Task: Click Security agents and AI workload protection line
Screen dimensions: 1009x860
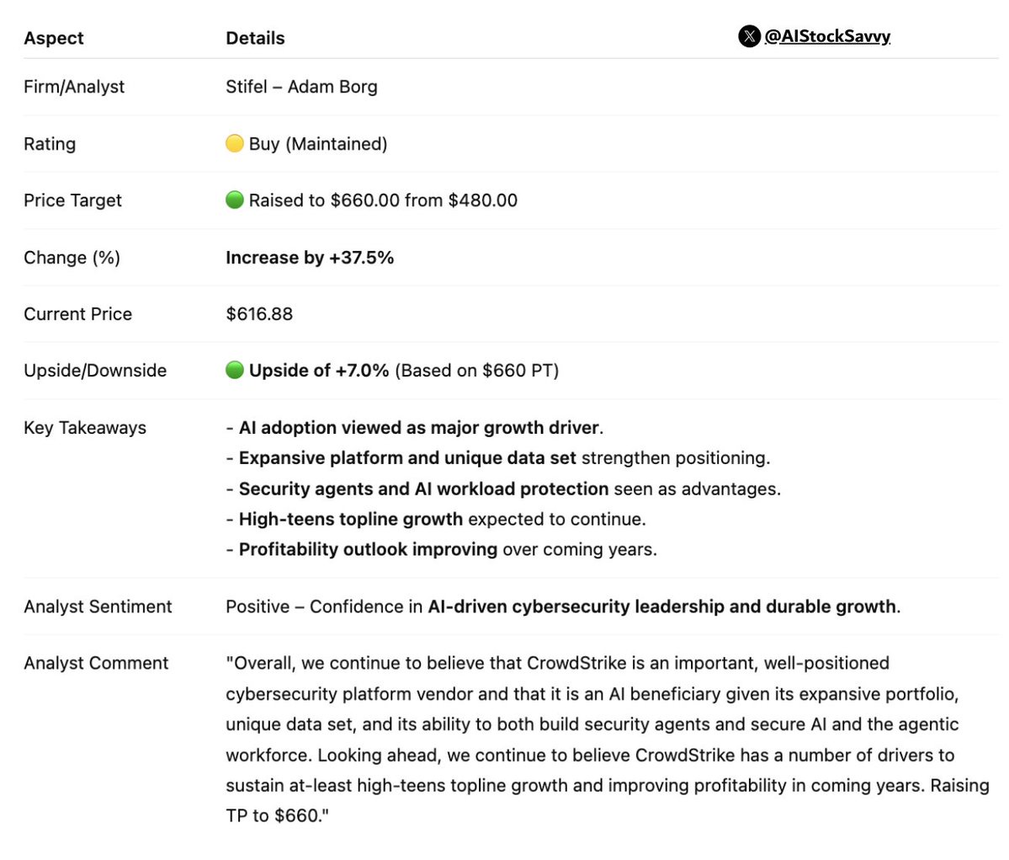Action: pos(503,489)
